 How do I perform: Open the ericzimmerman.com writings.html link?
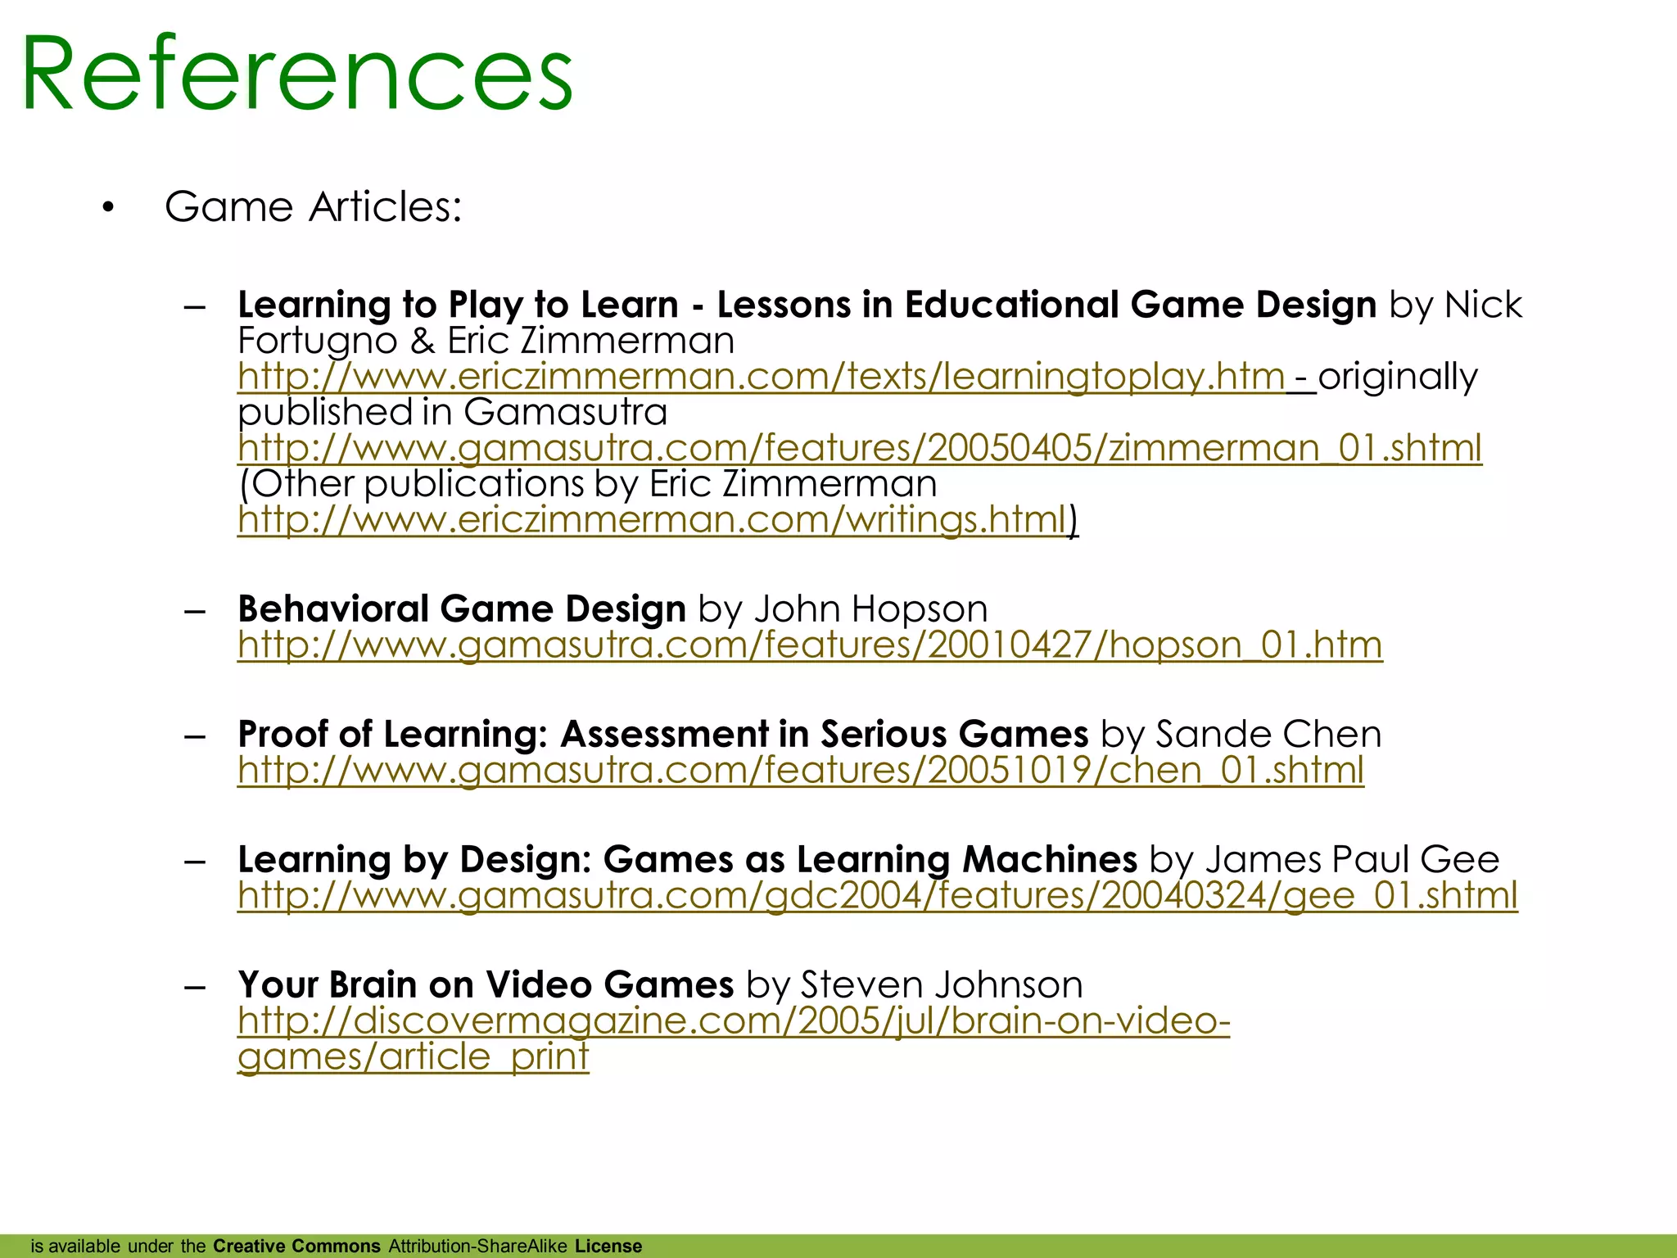pyautogui.click(x=653, y=519)
